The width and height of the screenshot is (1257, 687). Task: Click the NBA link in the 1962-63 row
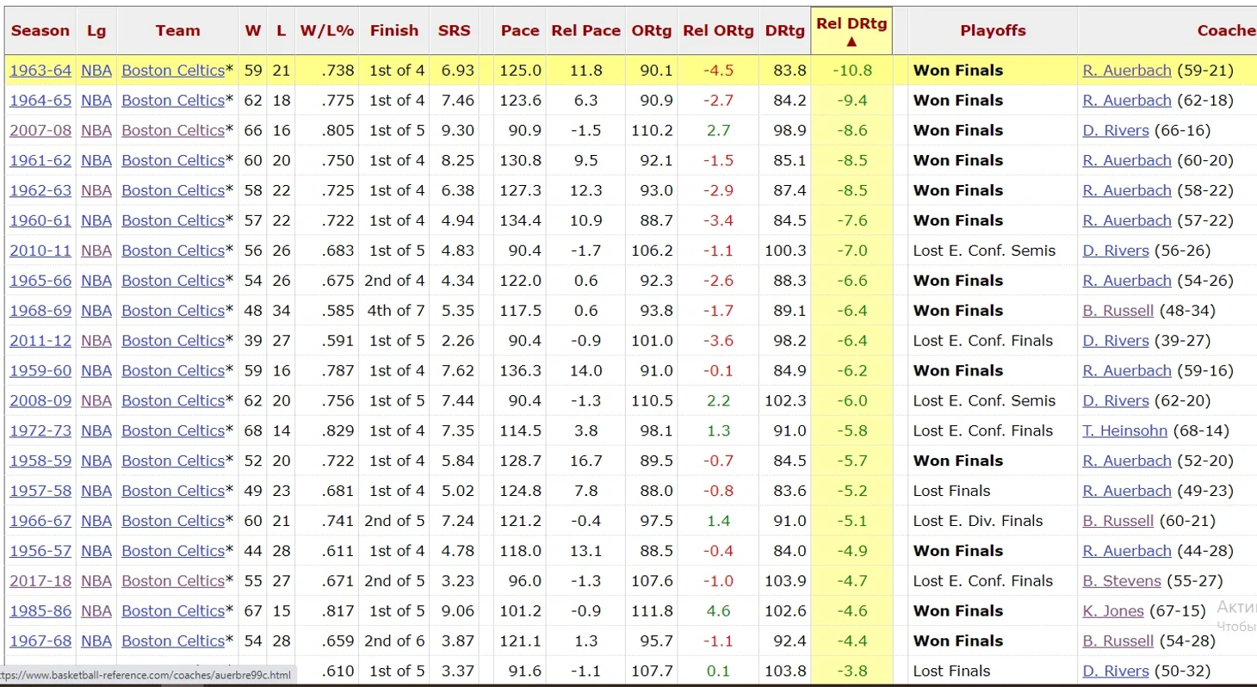click(x=96, y=190)
